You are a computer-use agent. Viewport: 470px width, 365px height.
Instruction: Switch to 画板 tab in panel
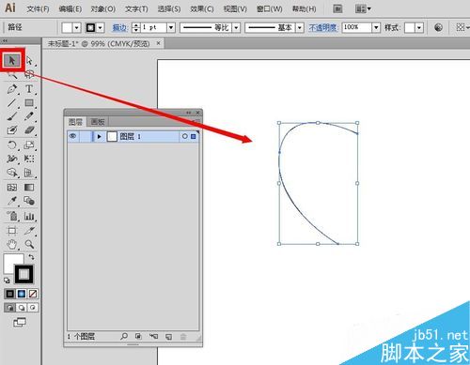[98, 122]
